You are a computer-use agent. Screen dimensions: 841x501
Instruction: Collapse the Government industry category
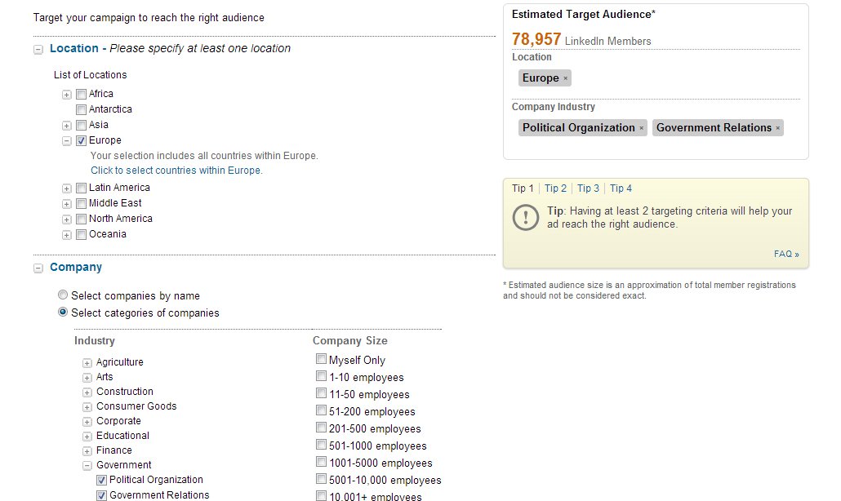pos(87,466)
